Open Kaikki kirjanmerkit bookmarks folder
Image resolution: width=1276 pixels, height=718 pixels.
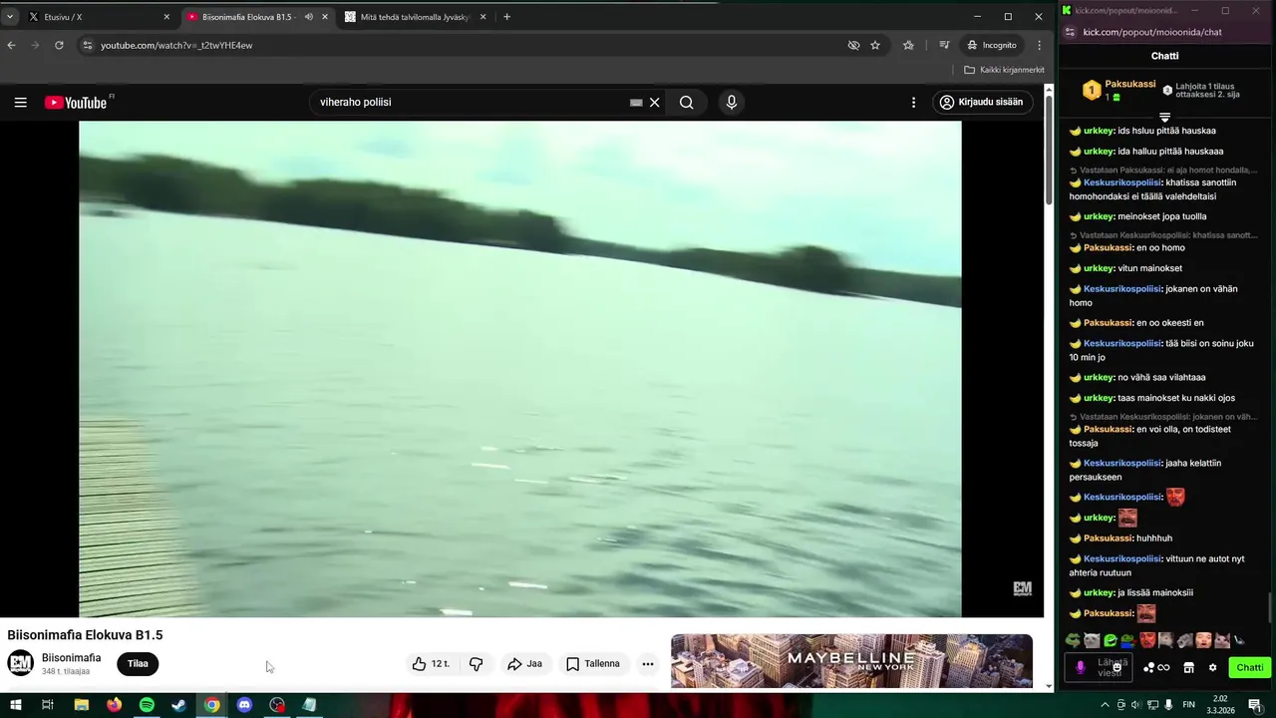click(x=1005, y=70)
